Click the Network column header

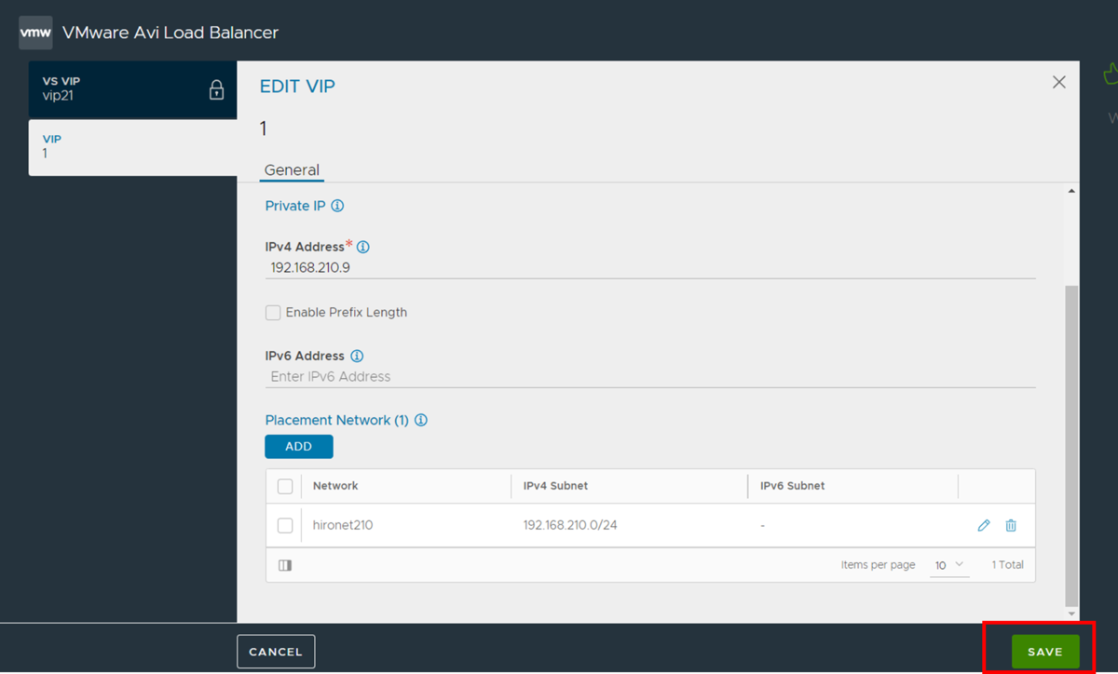(335, 486)
